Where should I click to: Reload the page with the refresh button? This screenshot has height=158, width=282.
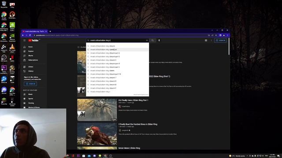30,35
